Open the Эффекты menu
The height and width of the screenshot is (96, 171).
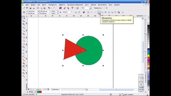(62, 5)
